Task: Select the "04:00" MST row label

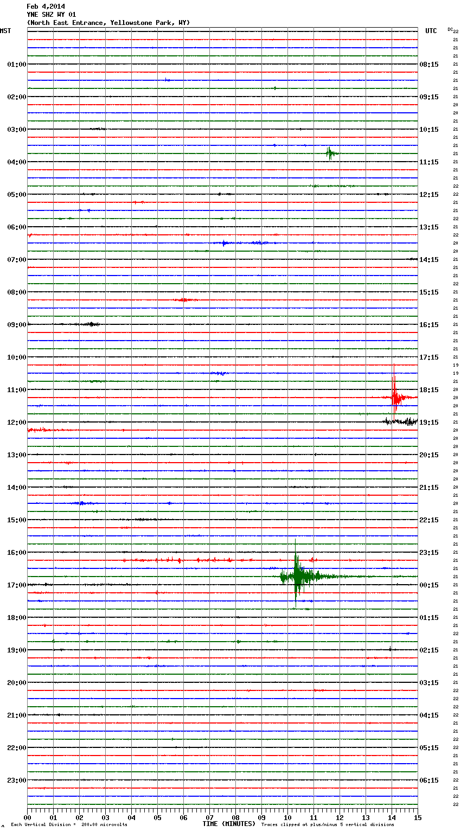Action: click(17, 162)
